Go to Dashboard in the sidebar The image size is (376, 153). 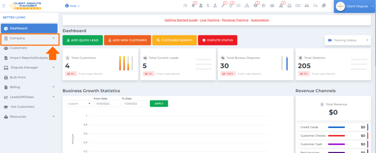(29, 28)
